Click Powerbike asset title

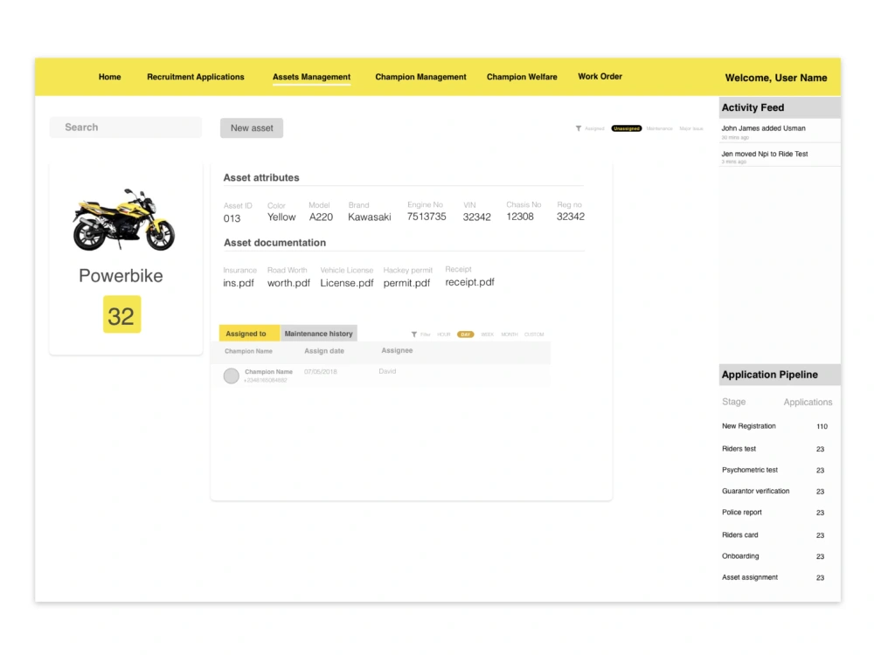click(121, 276)
